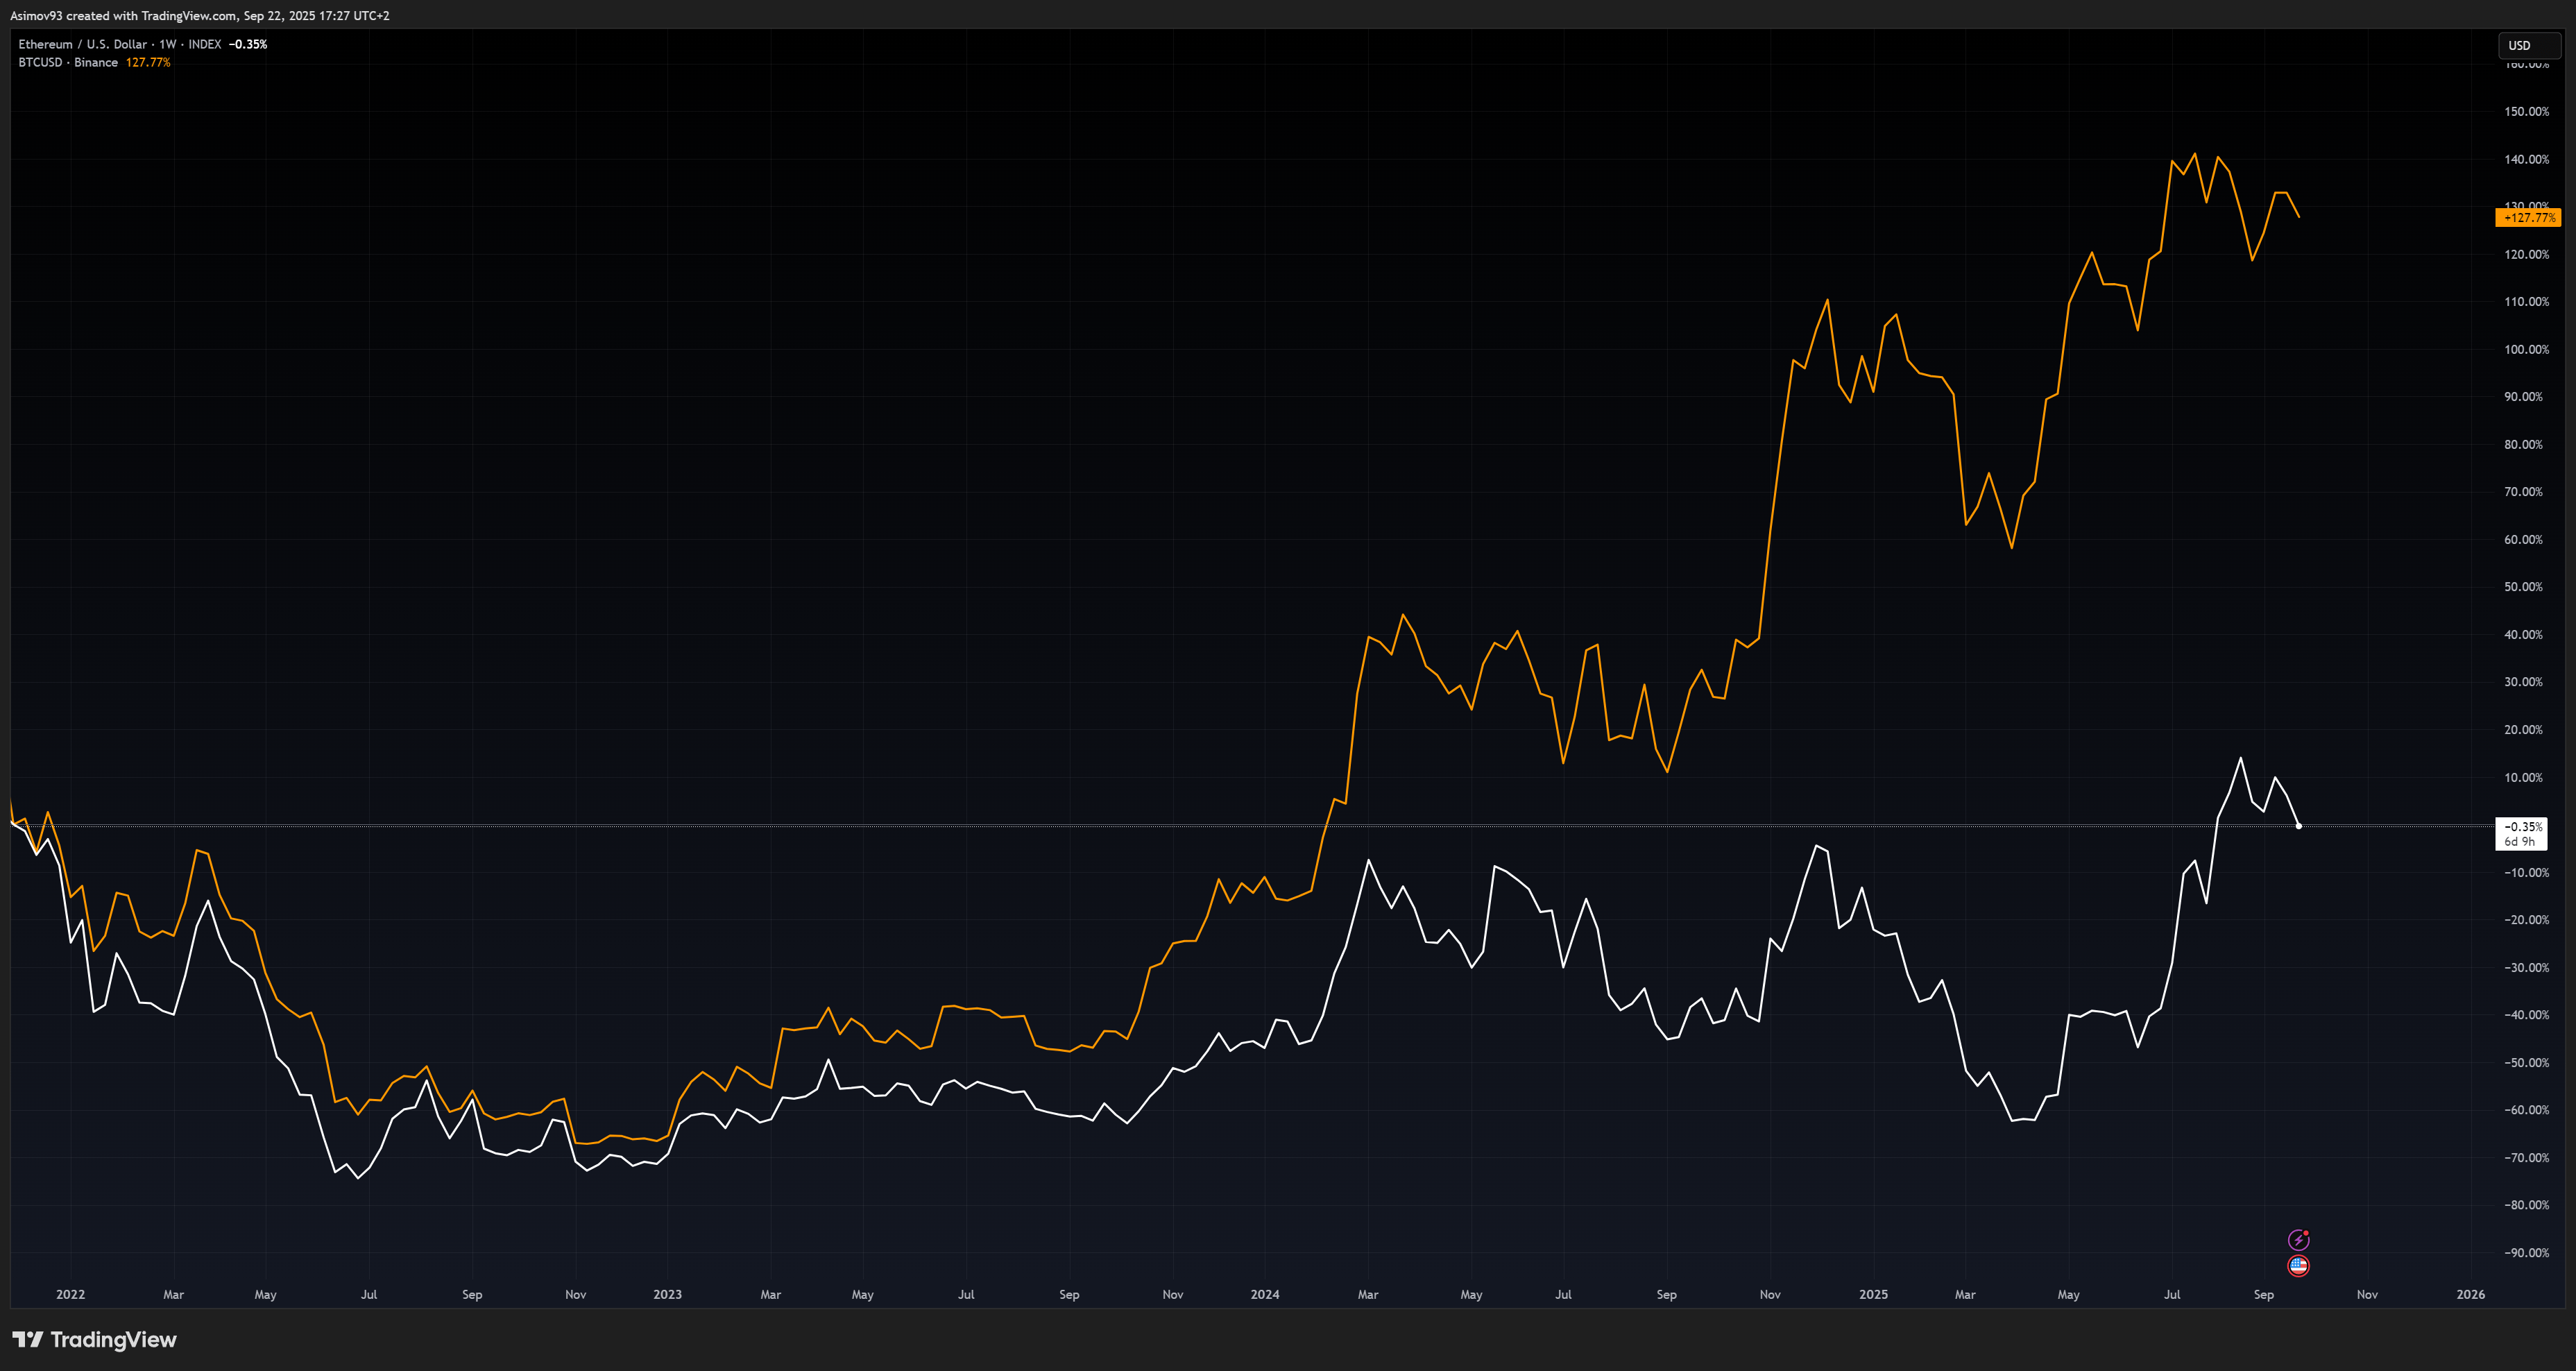
Task: Click the −80.00% price scale label
Action: point(2526,1205)
